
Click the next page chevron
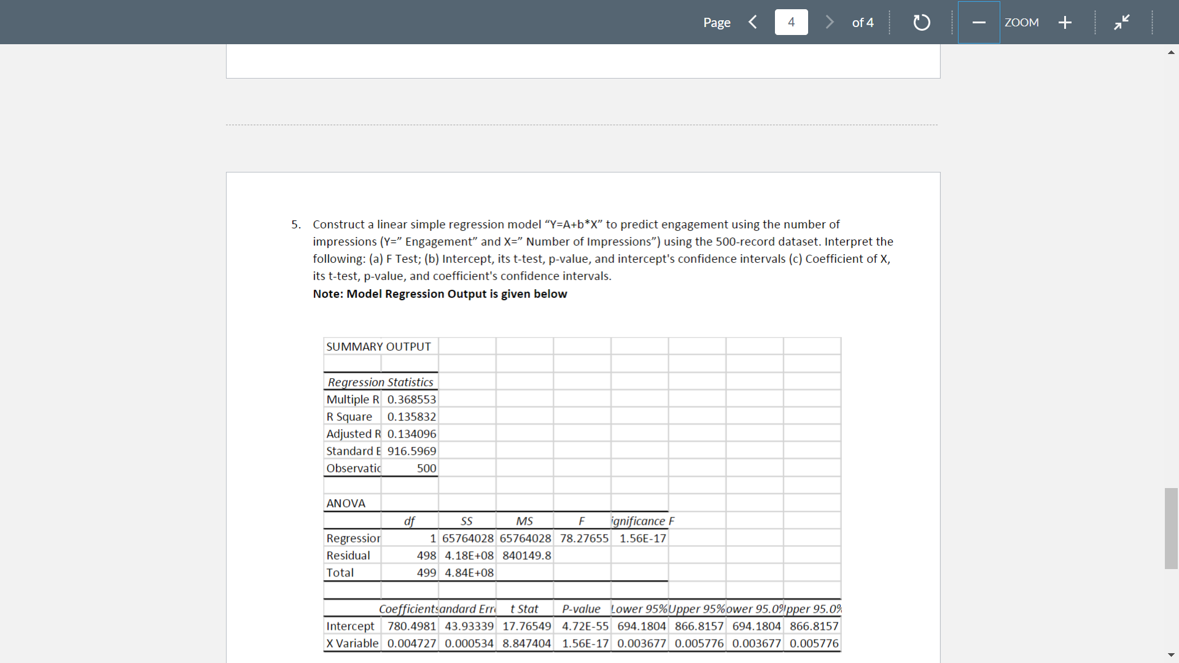[830, 22]
